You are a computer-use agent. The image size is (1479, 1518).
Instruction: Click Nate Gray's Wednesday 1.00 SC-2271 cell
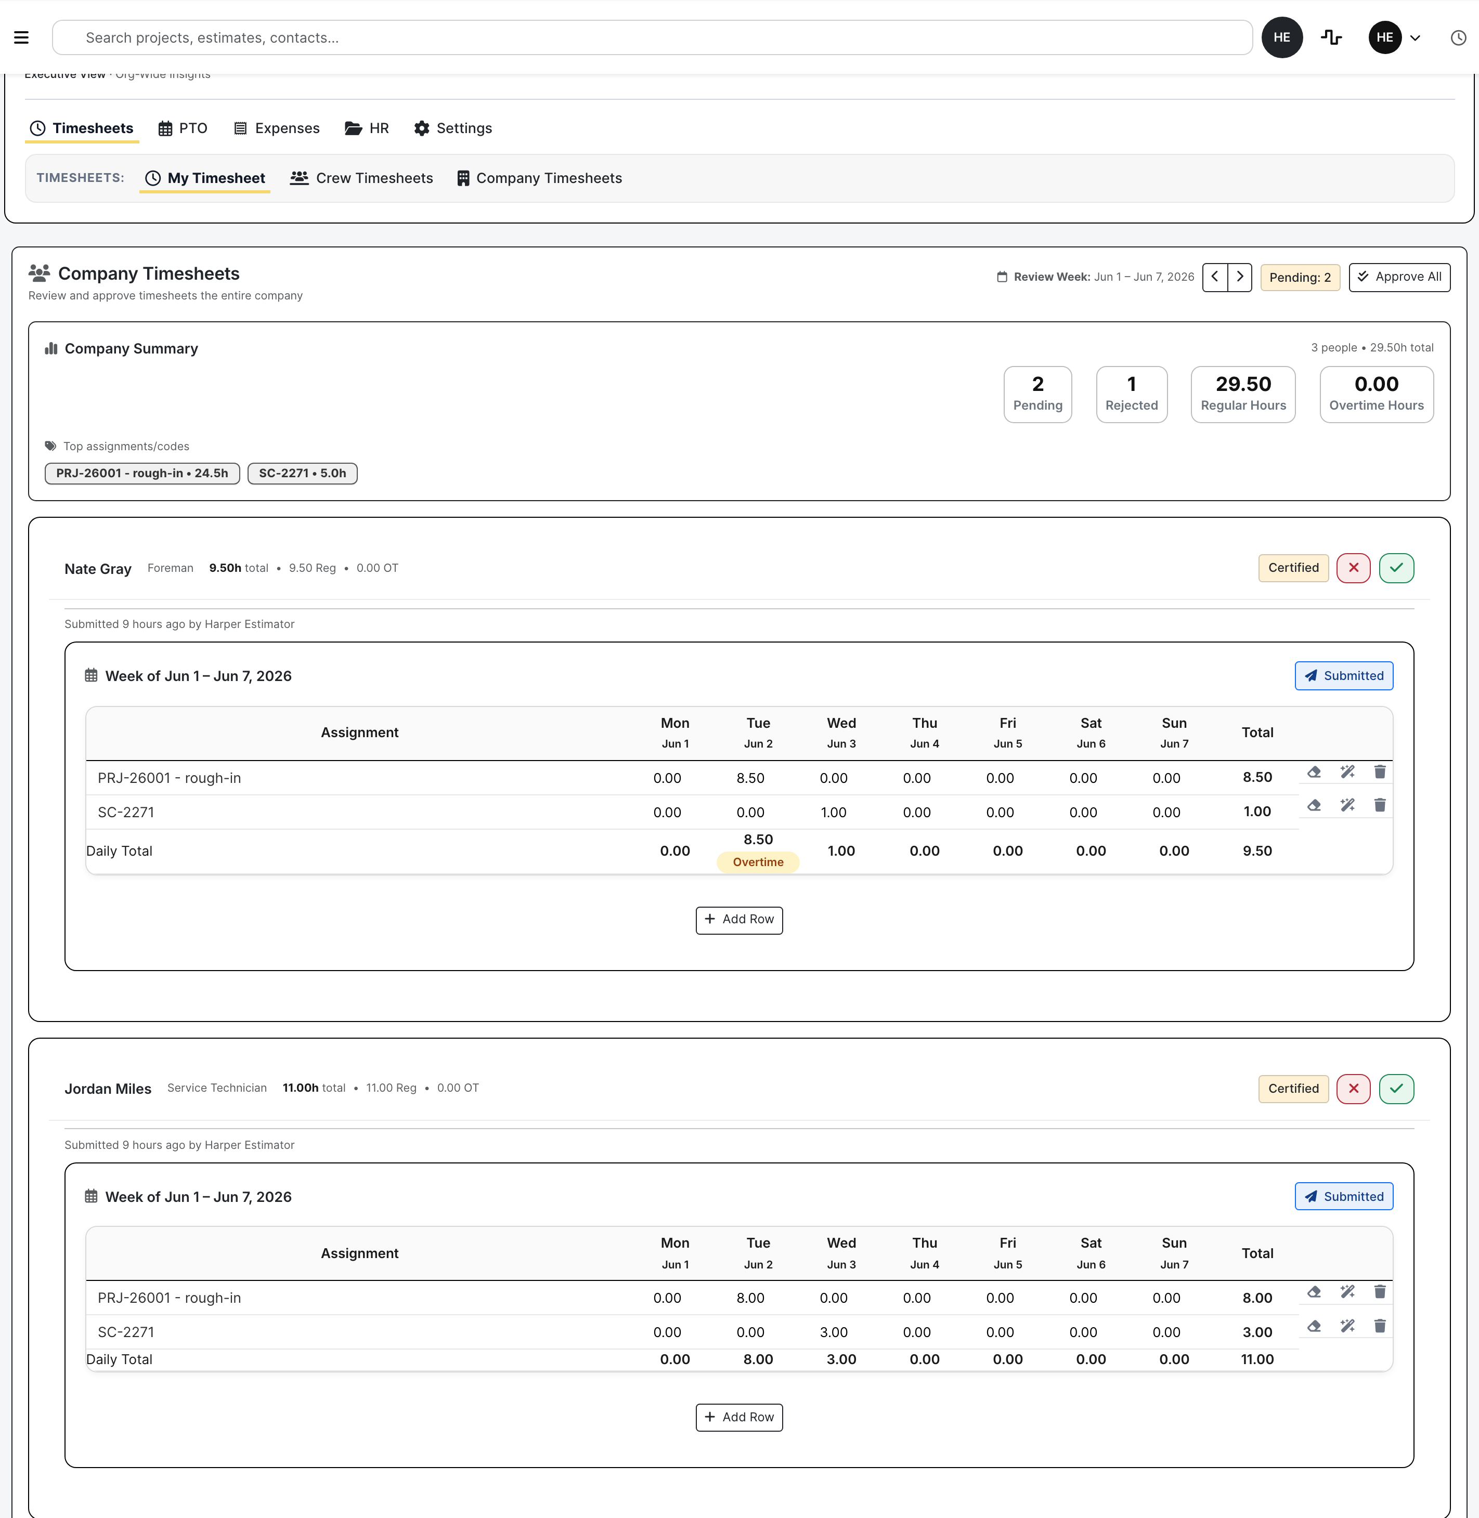point(834,812)
